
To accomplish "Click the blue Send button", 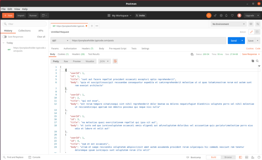I will [234, 40].
